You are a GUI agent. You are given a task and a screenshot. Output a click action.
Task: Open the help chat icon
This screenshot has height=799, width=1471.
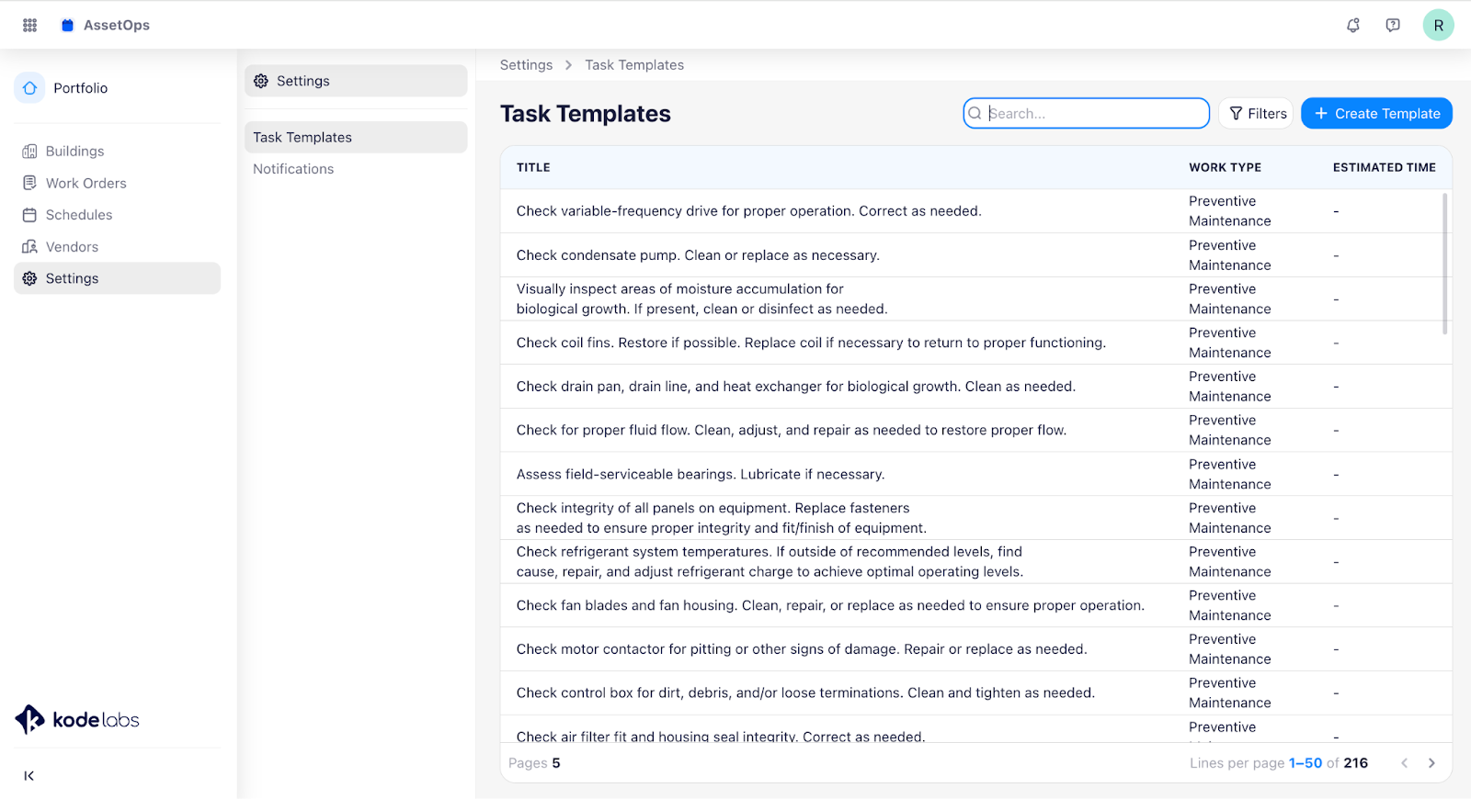coord(1393,25)
